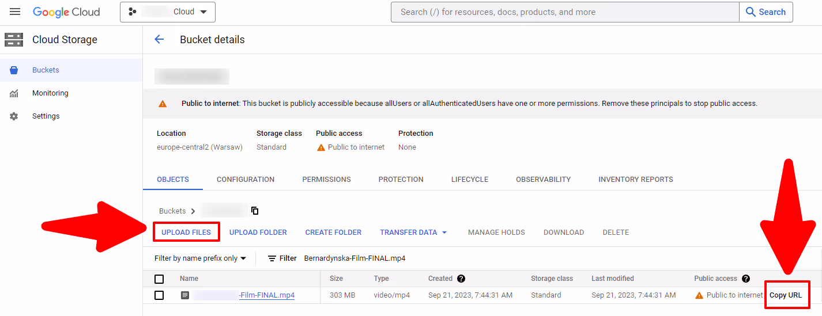Switch to the CONFIGURATION tab

pos(246,180)
